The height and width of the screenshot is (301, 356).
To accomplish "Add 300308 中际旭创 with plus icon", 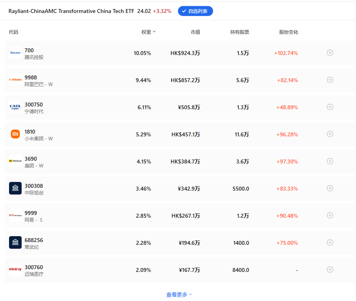I will point(330,188).
